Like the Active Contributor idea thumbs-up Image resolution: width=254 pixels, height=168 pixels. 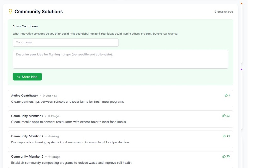pos(227,96)
